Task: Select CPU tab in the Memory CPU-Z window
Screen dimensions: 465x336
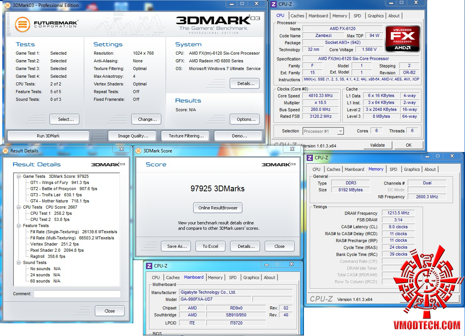Action: [x=316, y=169]
